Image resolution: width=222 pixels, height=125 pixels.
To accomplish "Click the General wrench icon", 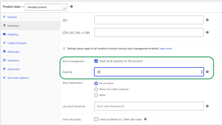I will [4, 17].
